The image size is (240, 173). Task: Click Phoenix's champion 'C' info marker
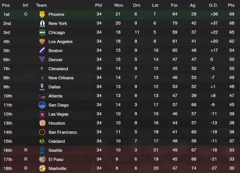point(26,14)
